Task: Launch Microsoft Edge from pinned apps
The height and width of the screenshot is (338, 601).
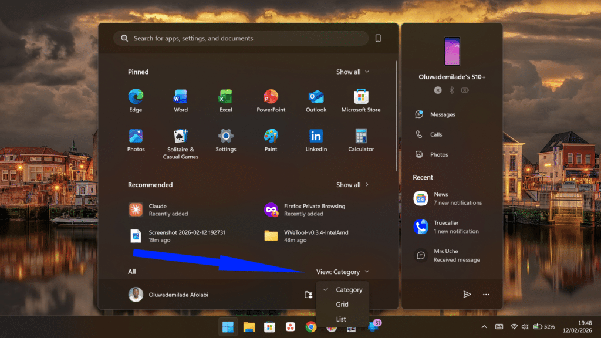Action: [136, 100]
